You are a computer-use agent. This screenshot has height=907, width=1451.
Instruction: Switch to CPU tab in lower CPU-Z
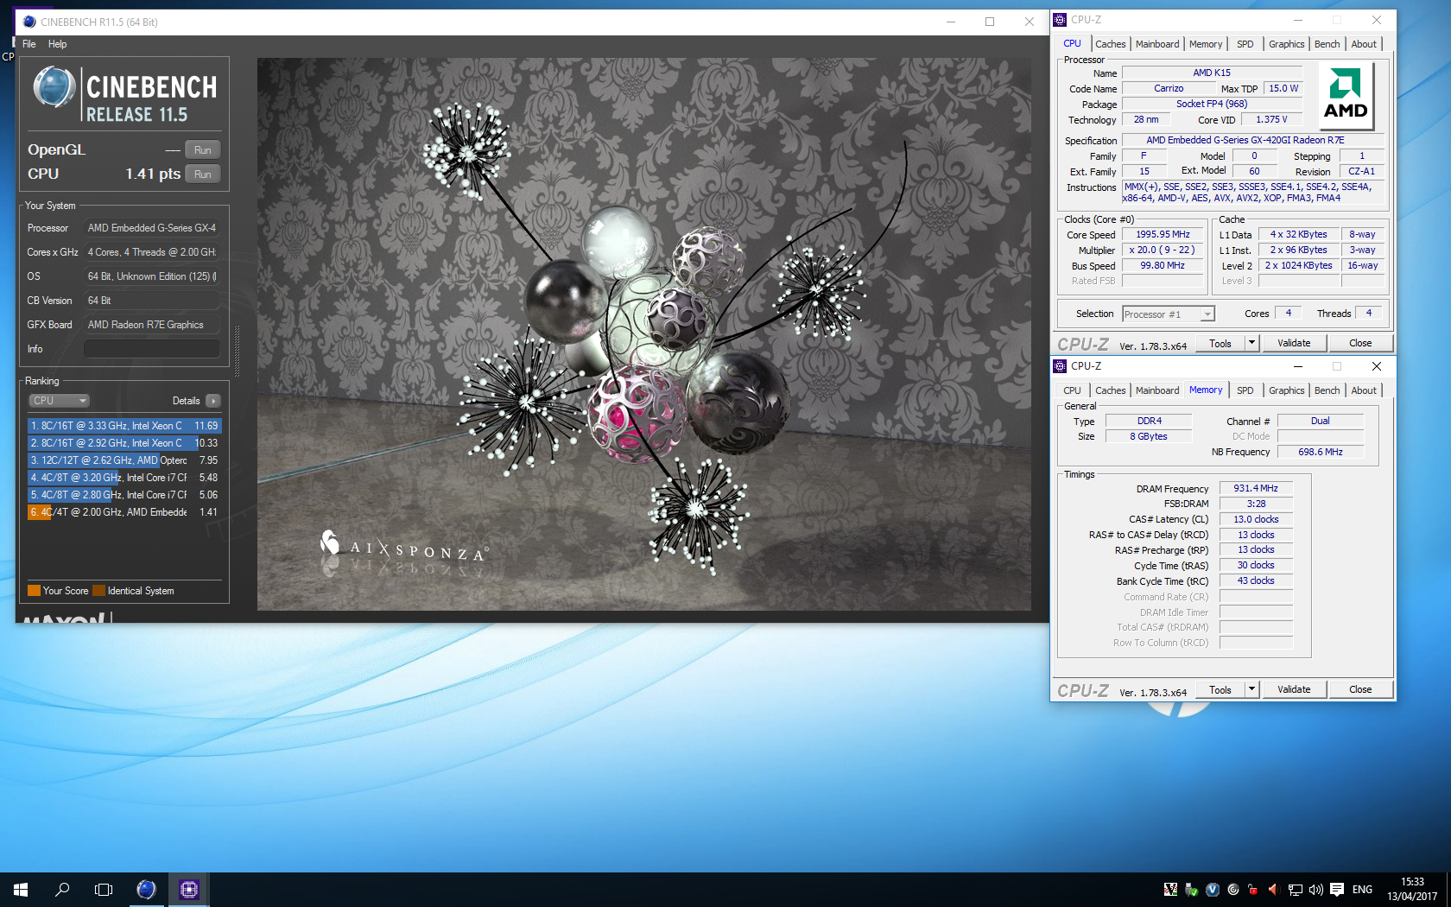tap(1072, 390)
